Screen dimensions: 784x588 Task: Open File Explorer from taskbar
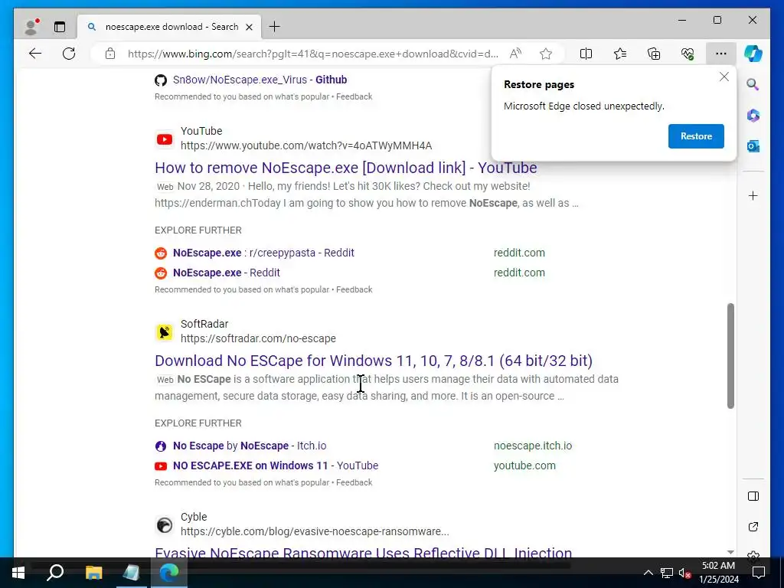pyautogui.click(x=93, y=573)
